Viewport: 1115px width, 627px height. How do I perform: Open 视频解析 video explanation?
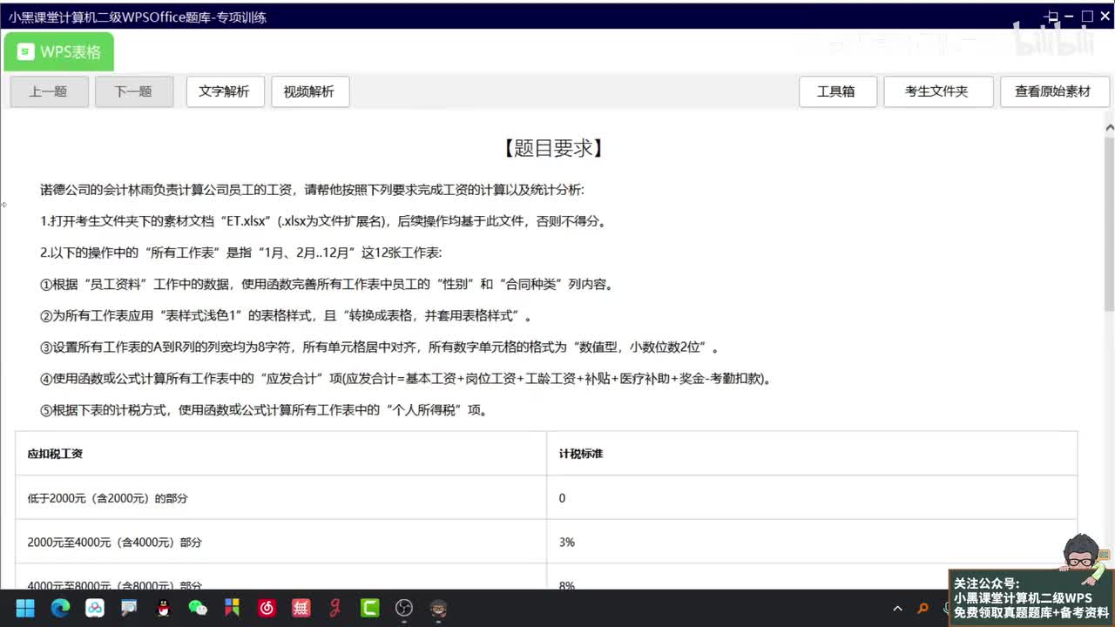point(310,91)
